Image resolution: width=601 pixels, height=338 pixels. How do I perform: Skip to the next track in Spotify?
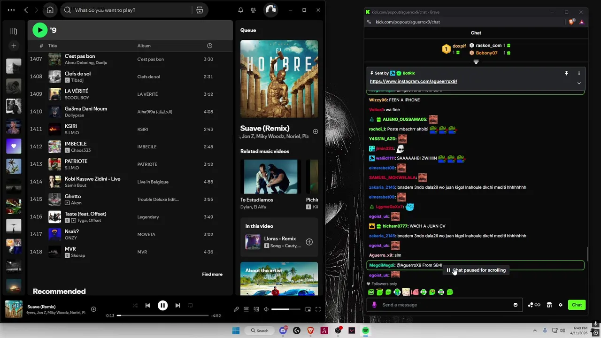coord(177,306)
